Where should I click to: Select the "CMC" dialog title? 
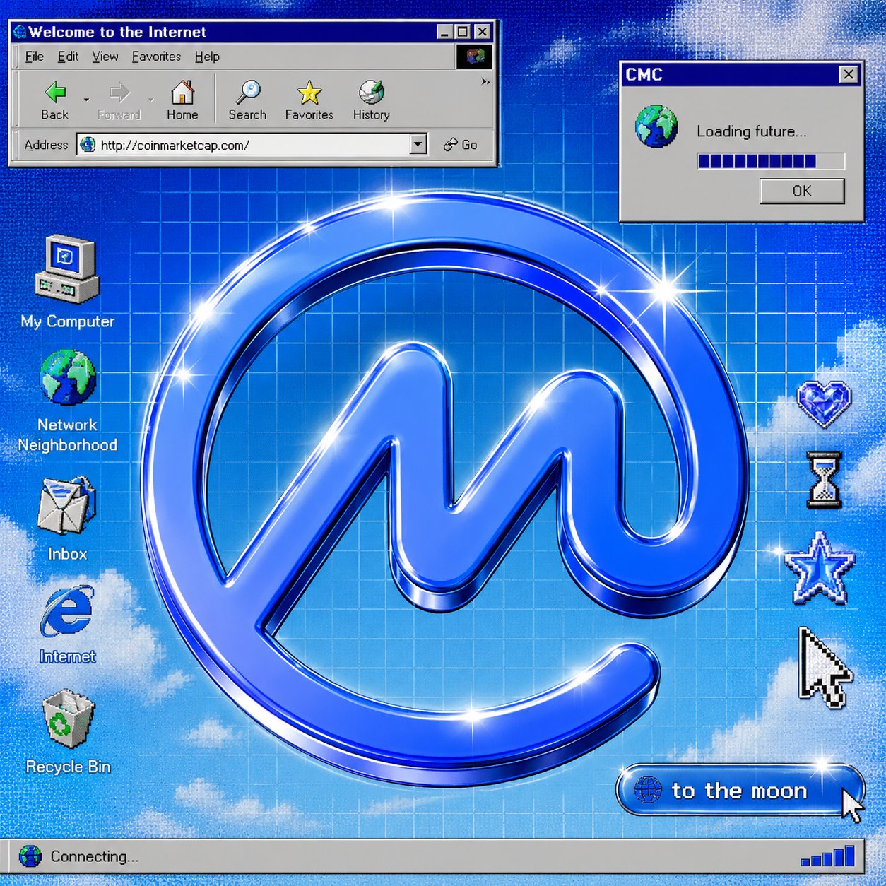point(644,75)
